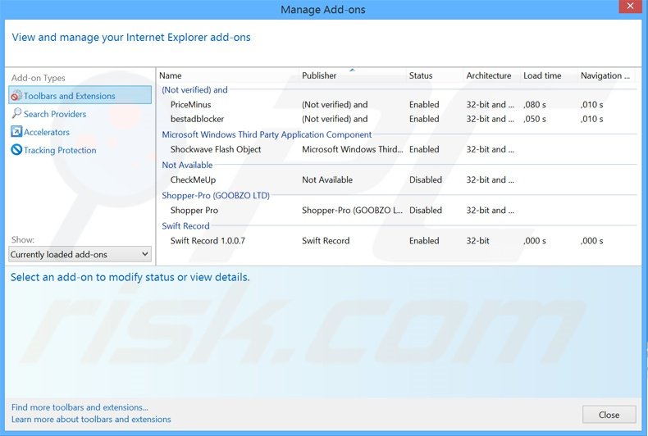Select the CheckMeUp add-on

[193, 180]
